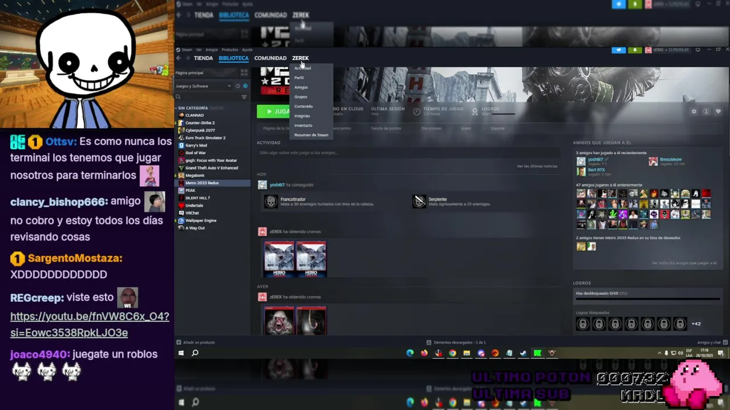
Task: Choose Contenido from the ZEREK dropdown
Action: 303,106
